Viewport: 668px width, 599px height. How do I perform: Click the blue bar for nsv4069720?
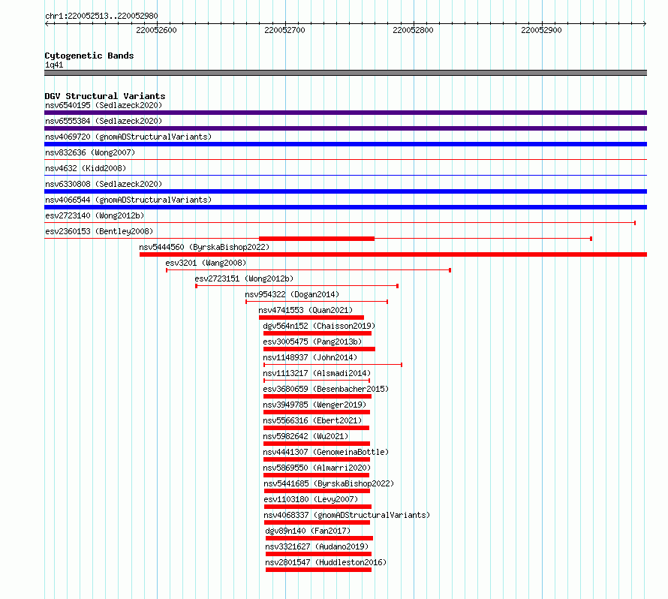[x=345, y=144]
